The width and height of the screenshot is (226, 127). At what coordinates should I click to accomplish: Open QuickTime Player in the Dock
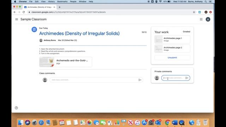(x=182, y=122)
